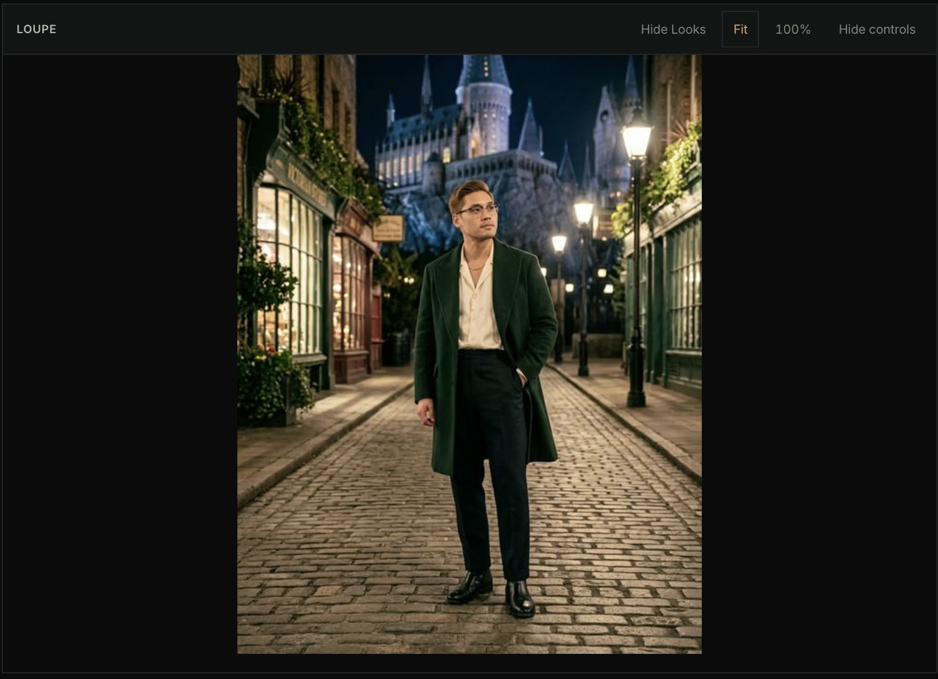Click Hide controls in the header
Screen dimensions: 938x679
tap(877, 29)
